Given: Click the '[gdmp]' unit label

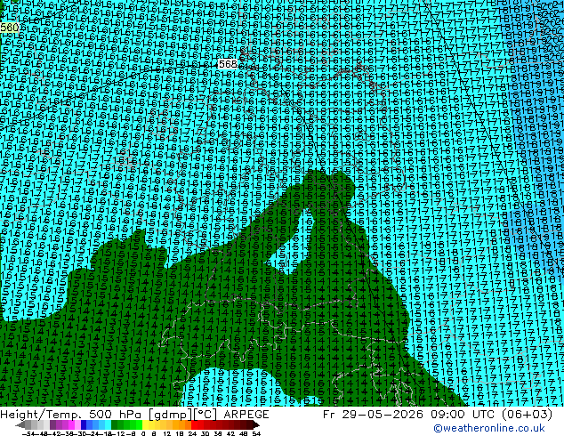Looking at the screenshot, I should coord(169,415).
